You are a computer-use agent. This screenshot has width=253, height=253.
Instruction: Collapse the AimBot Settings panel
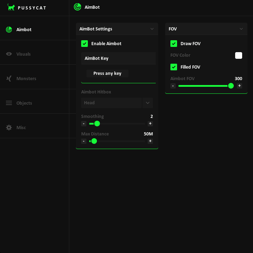(x=152, y=29)
